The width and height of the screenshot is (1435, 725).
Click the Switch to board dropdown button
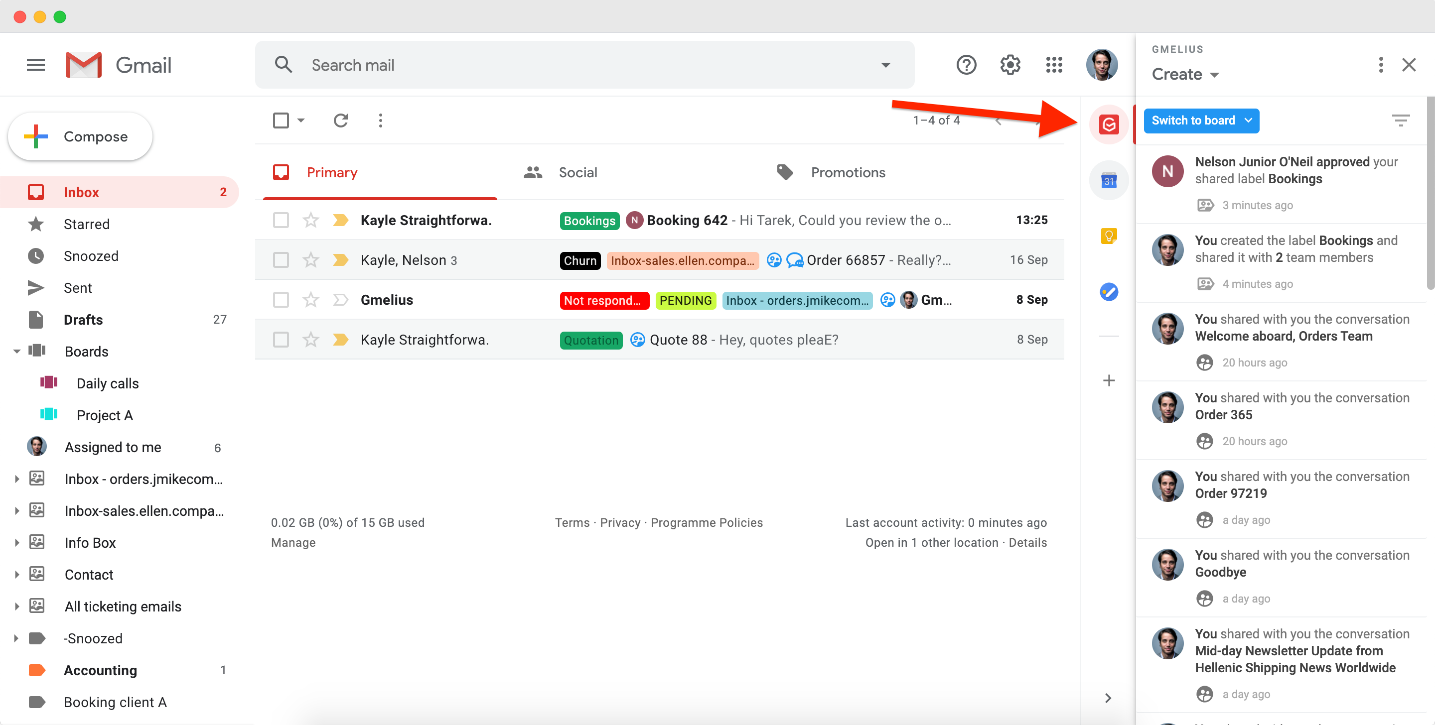coord(1201,121)
